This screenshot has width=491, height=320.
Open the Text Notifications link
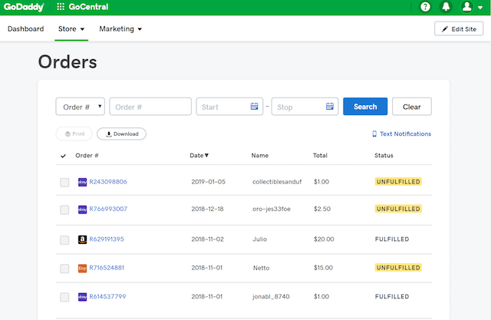click(401, 134)
